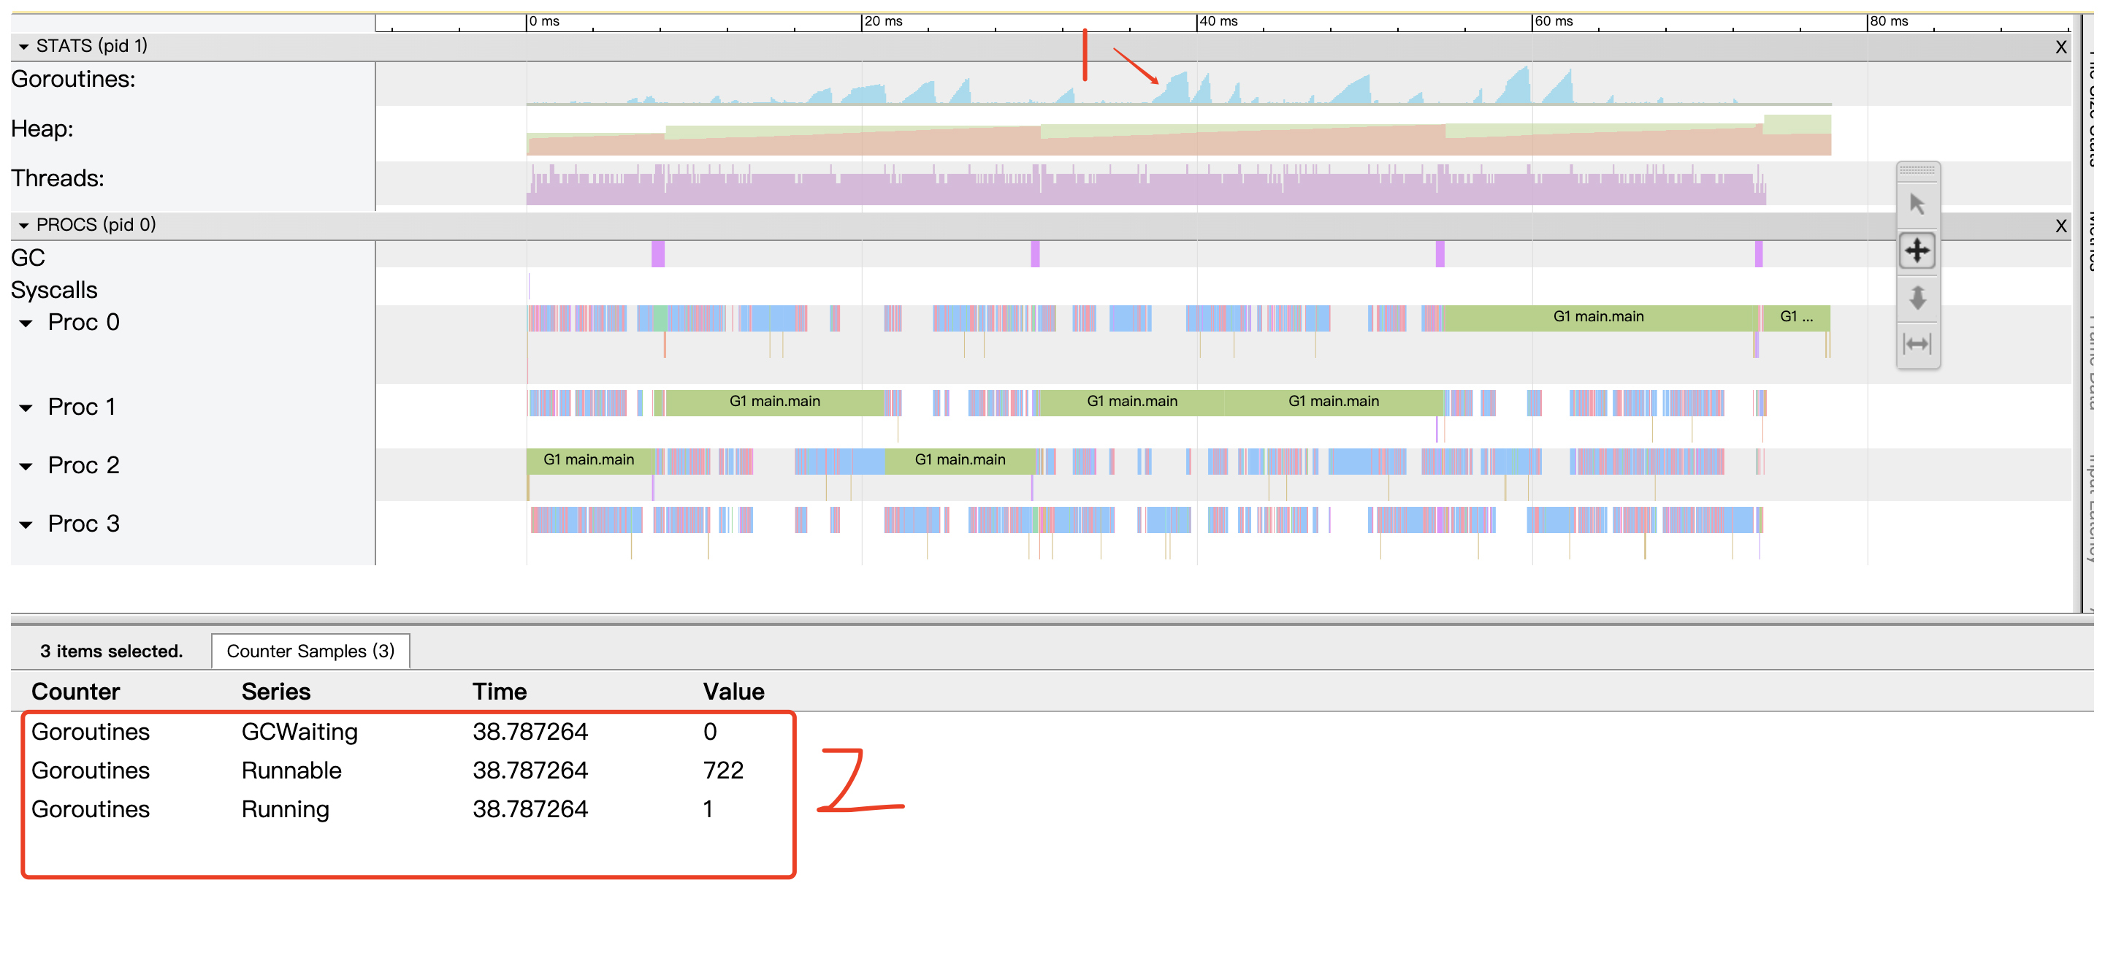The width and height of the screenshot is (2105, 964).
Task: Click the Heap counter track label
Action: [x=42, y=129]
